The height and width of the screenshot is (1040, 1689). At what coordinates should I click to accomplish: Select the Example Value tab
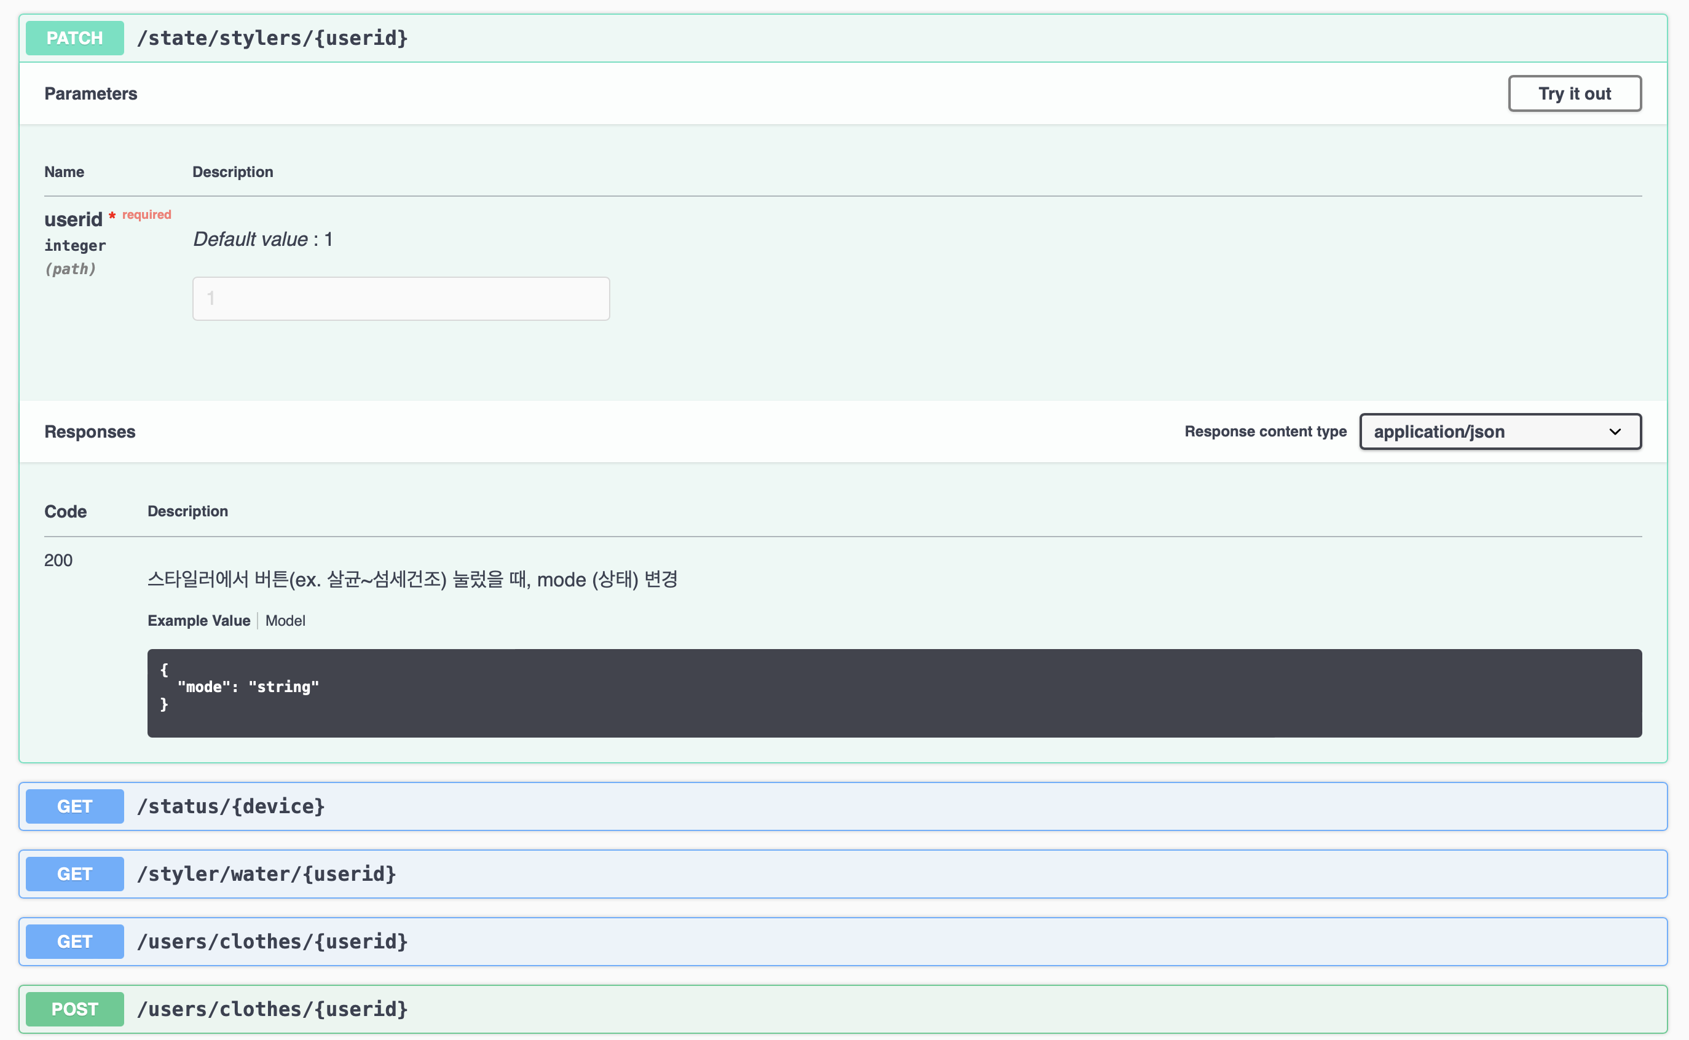click(x=198, y=620)
